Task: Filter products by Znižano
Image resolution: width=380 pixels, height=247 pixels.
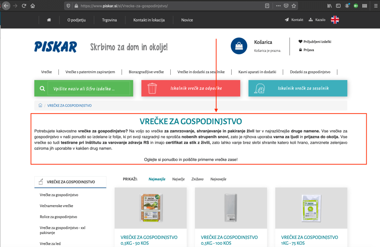Action: click(x=197, y=179)
